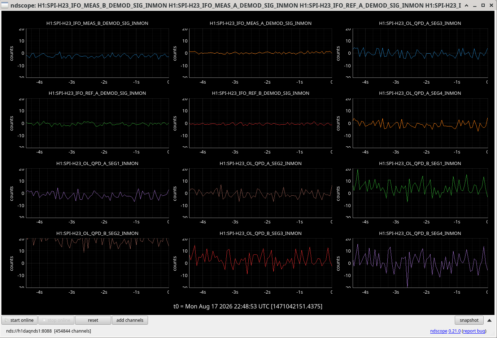Viewport: 497px width, 338px height.
Task: Follow the report bug link
Action: point(474,331)
